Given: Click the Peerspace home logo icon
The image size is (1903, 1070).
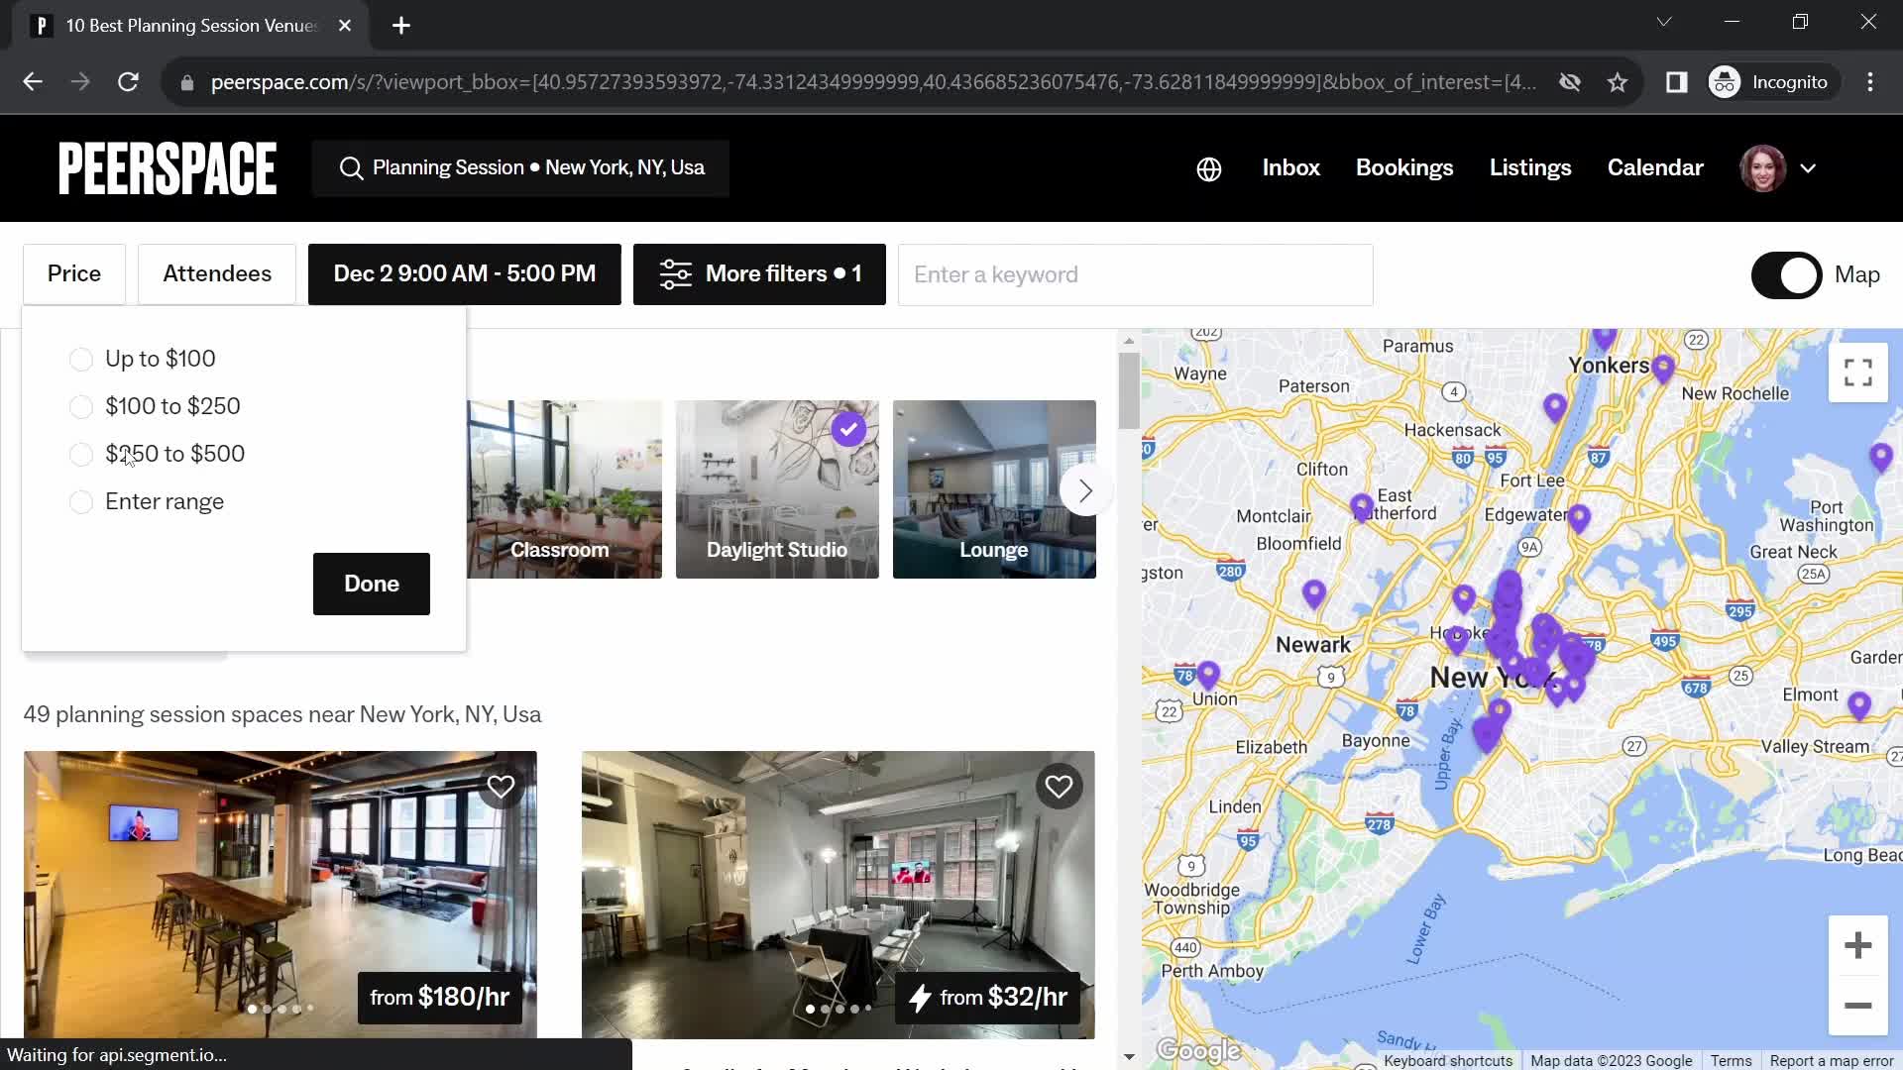Looking at the screenshot, I should click(168, 167).
